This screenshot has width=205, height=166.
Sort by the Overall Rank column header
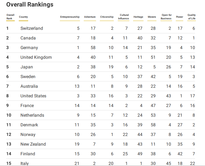[10, 17]
